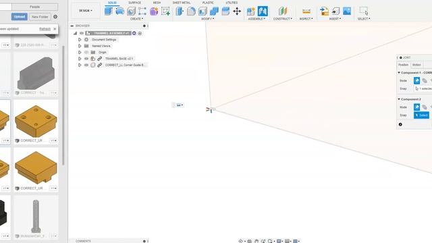Screen dimensions: 432x243
Task: Click the info icon in Joint dialog
Action: [x=400, y=124]
